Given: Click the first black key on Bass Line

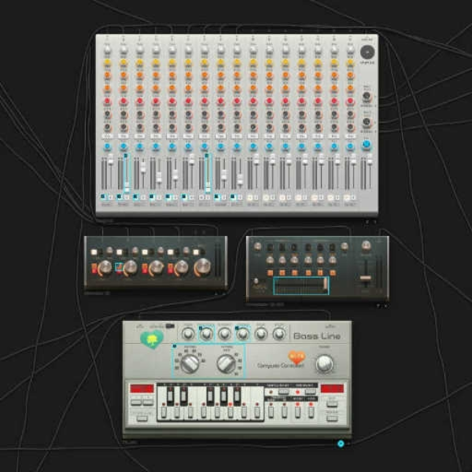Looking at the screenshot, I should (x=171, y=396).
